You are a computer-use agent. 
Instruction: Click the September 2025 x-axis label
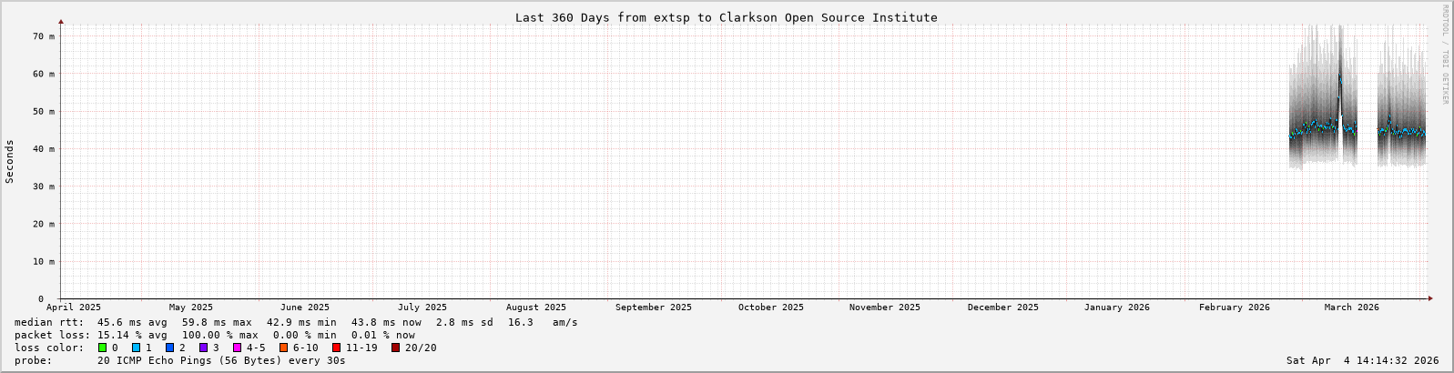coord(653,307)
